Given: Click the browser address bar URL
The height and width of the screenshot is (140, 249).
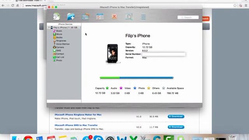Looking at the screenshot, I should tap(36, 5).
